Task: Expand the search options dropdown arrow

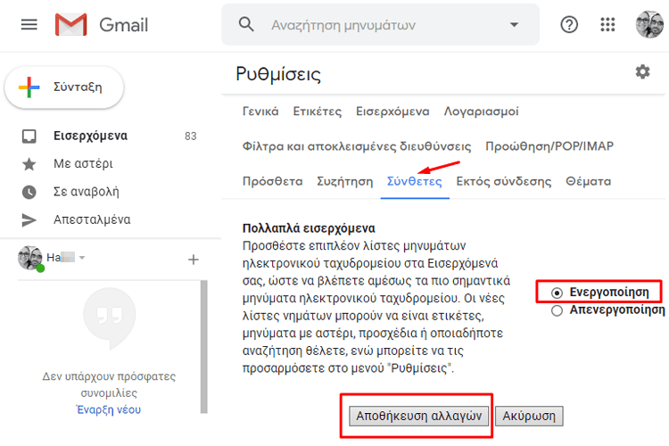Action: [514, 25]
